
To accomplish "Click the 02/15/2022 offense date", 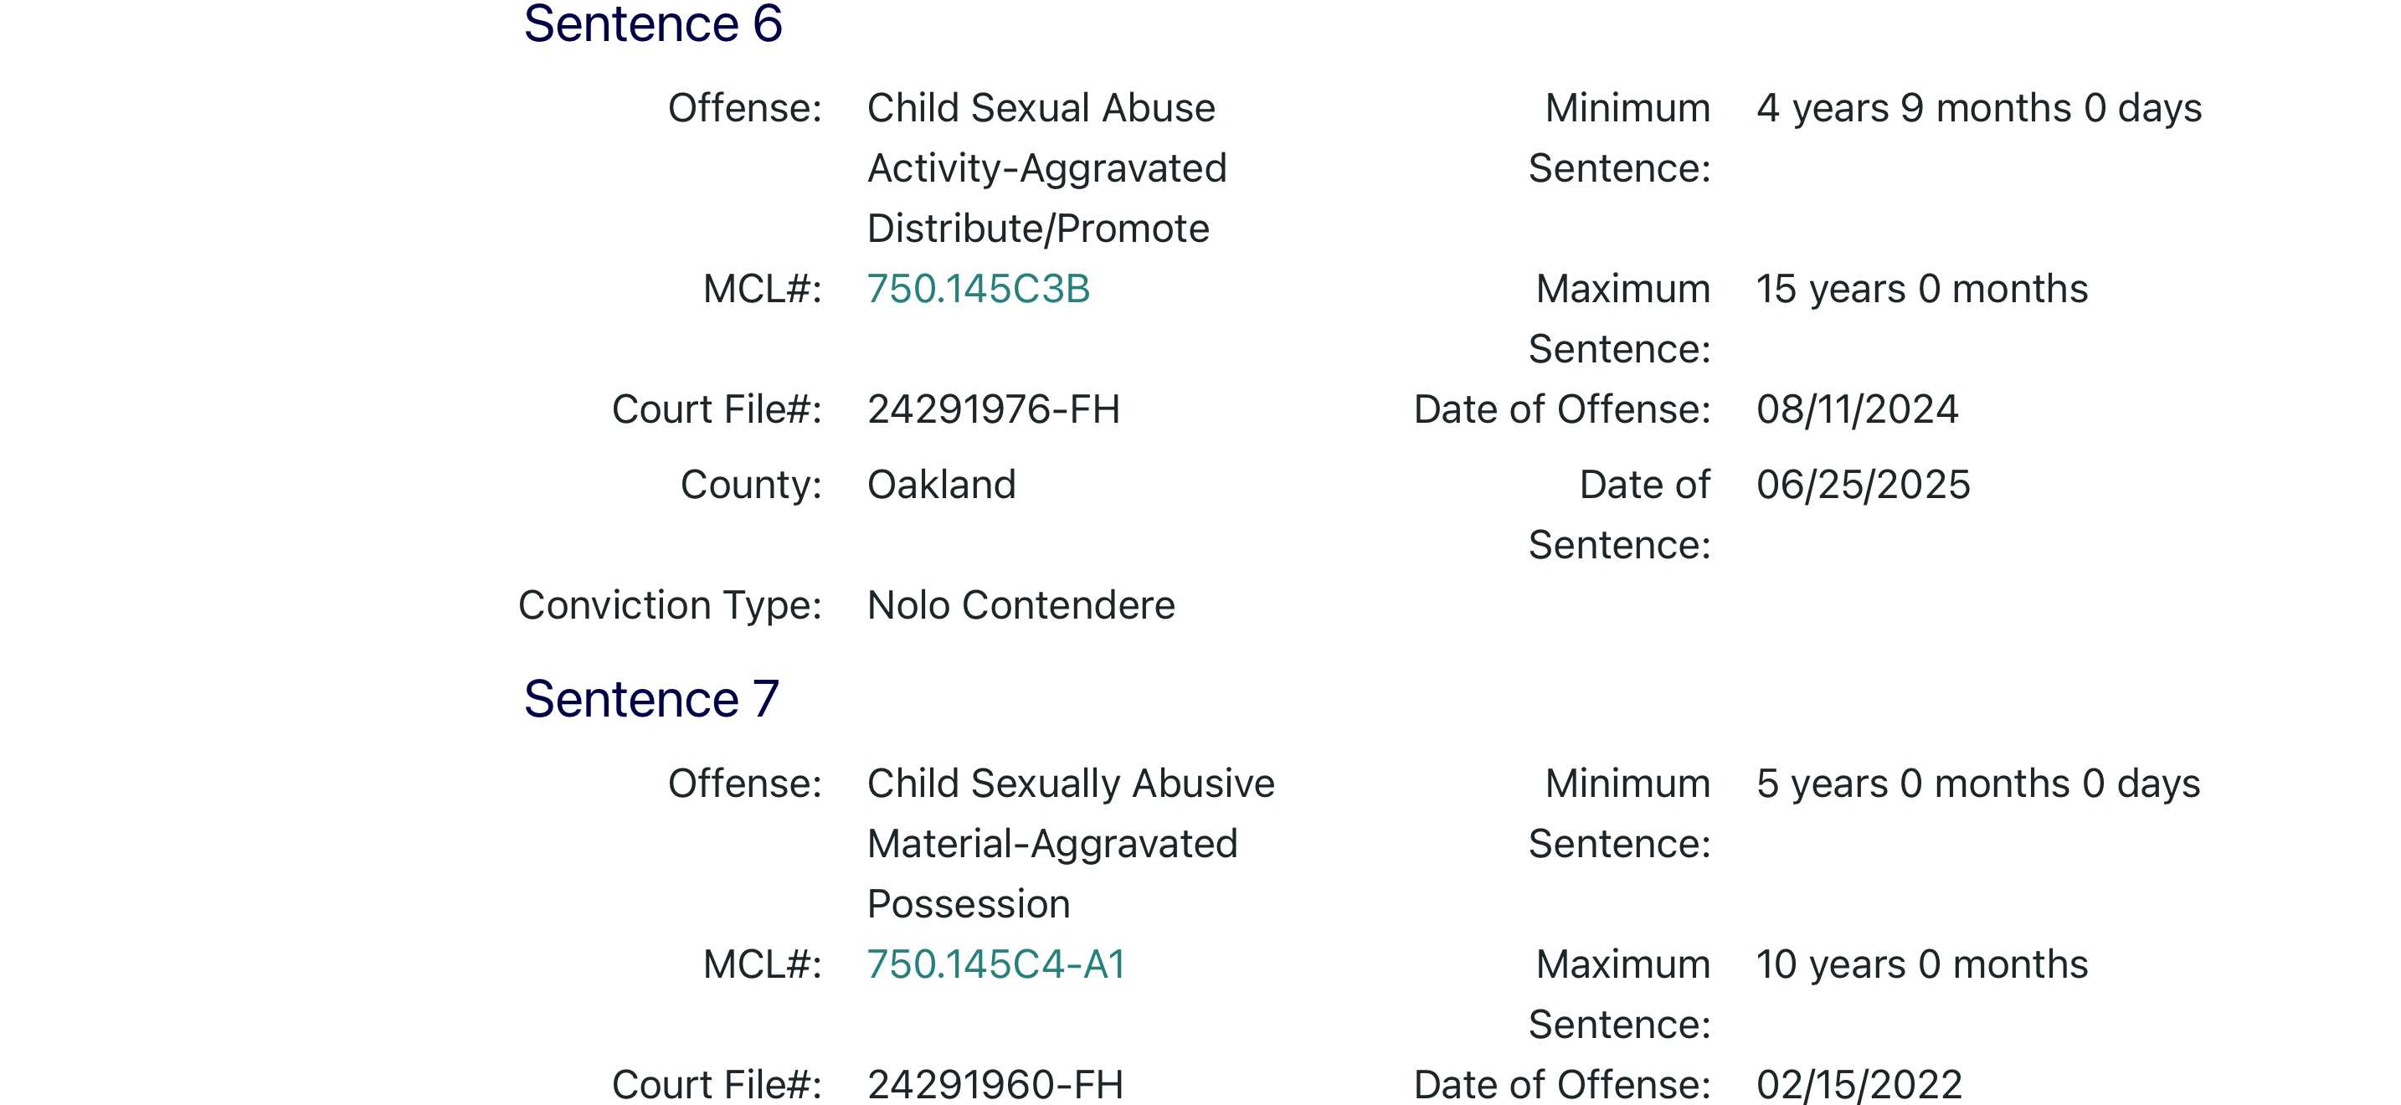I will [1859, 1085].
